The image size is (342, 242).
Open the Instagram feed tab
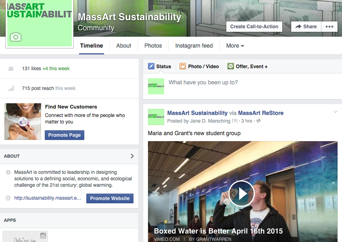point(194,46)
